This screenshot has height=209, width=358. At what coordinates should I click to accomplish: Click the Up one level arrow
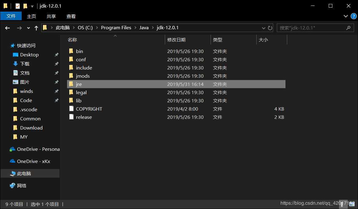[x=36, y=28]
